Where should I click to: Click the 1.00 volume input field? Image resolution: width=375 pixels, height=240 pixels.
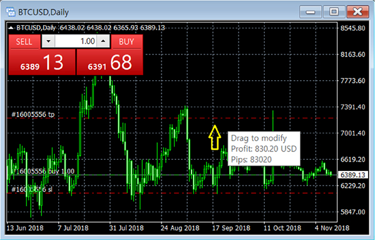76,41
